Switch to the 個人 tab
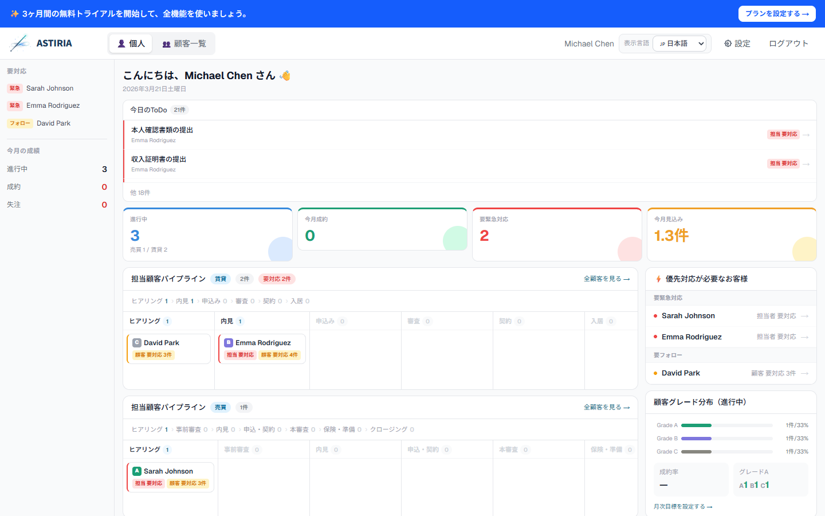 coord(131,44)
